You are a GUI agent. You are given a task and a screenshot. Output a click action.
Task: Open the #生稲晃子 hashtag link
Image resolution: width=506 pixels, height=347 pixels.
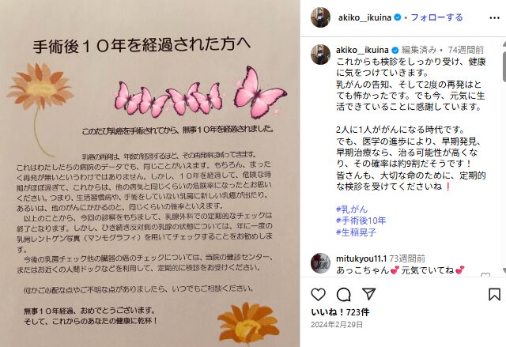click(x=356, y=232)
